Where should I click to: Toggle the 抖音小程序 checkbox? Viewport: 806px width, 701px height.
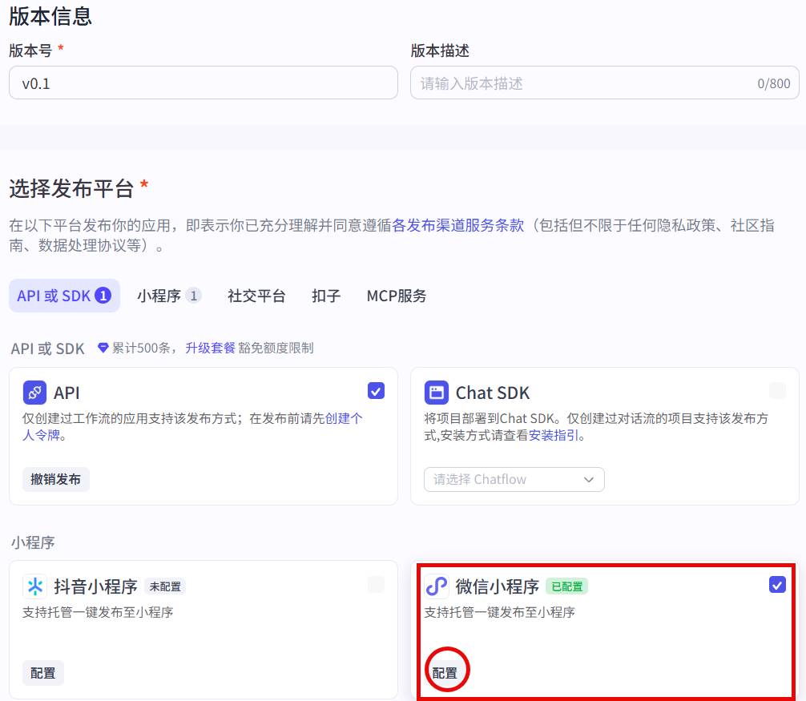376,585
